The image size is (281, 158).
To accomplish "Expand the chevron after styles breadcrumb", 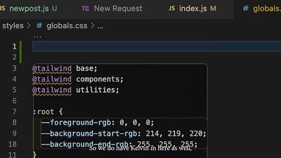I will 29,26.
